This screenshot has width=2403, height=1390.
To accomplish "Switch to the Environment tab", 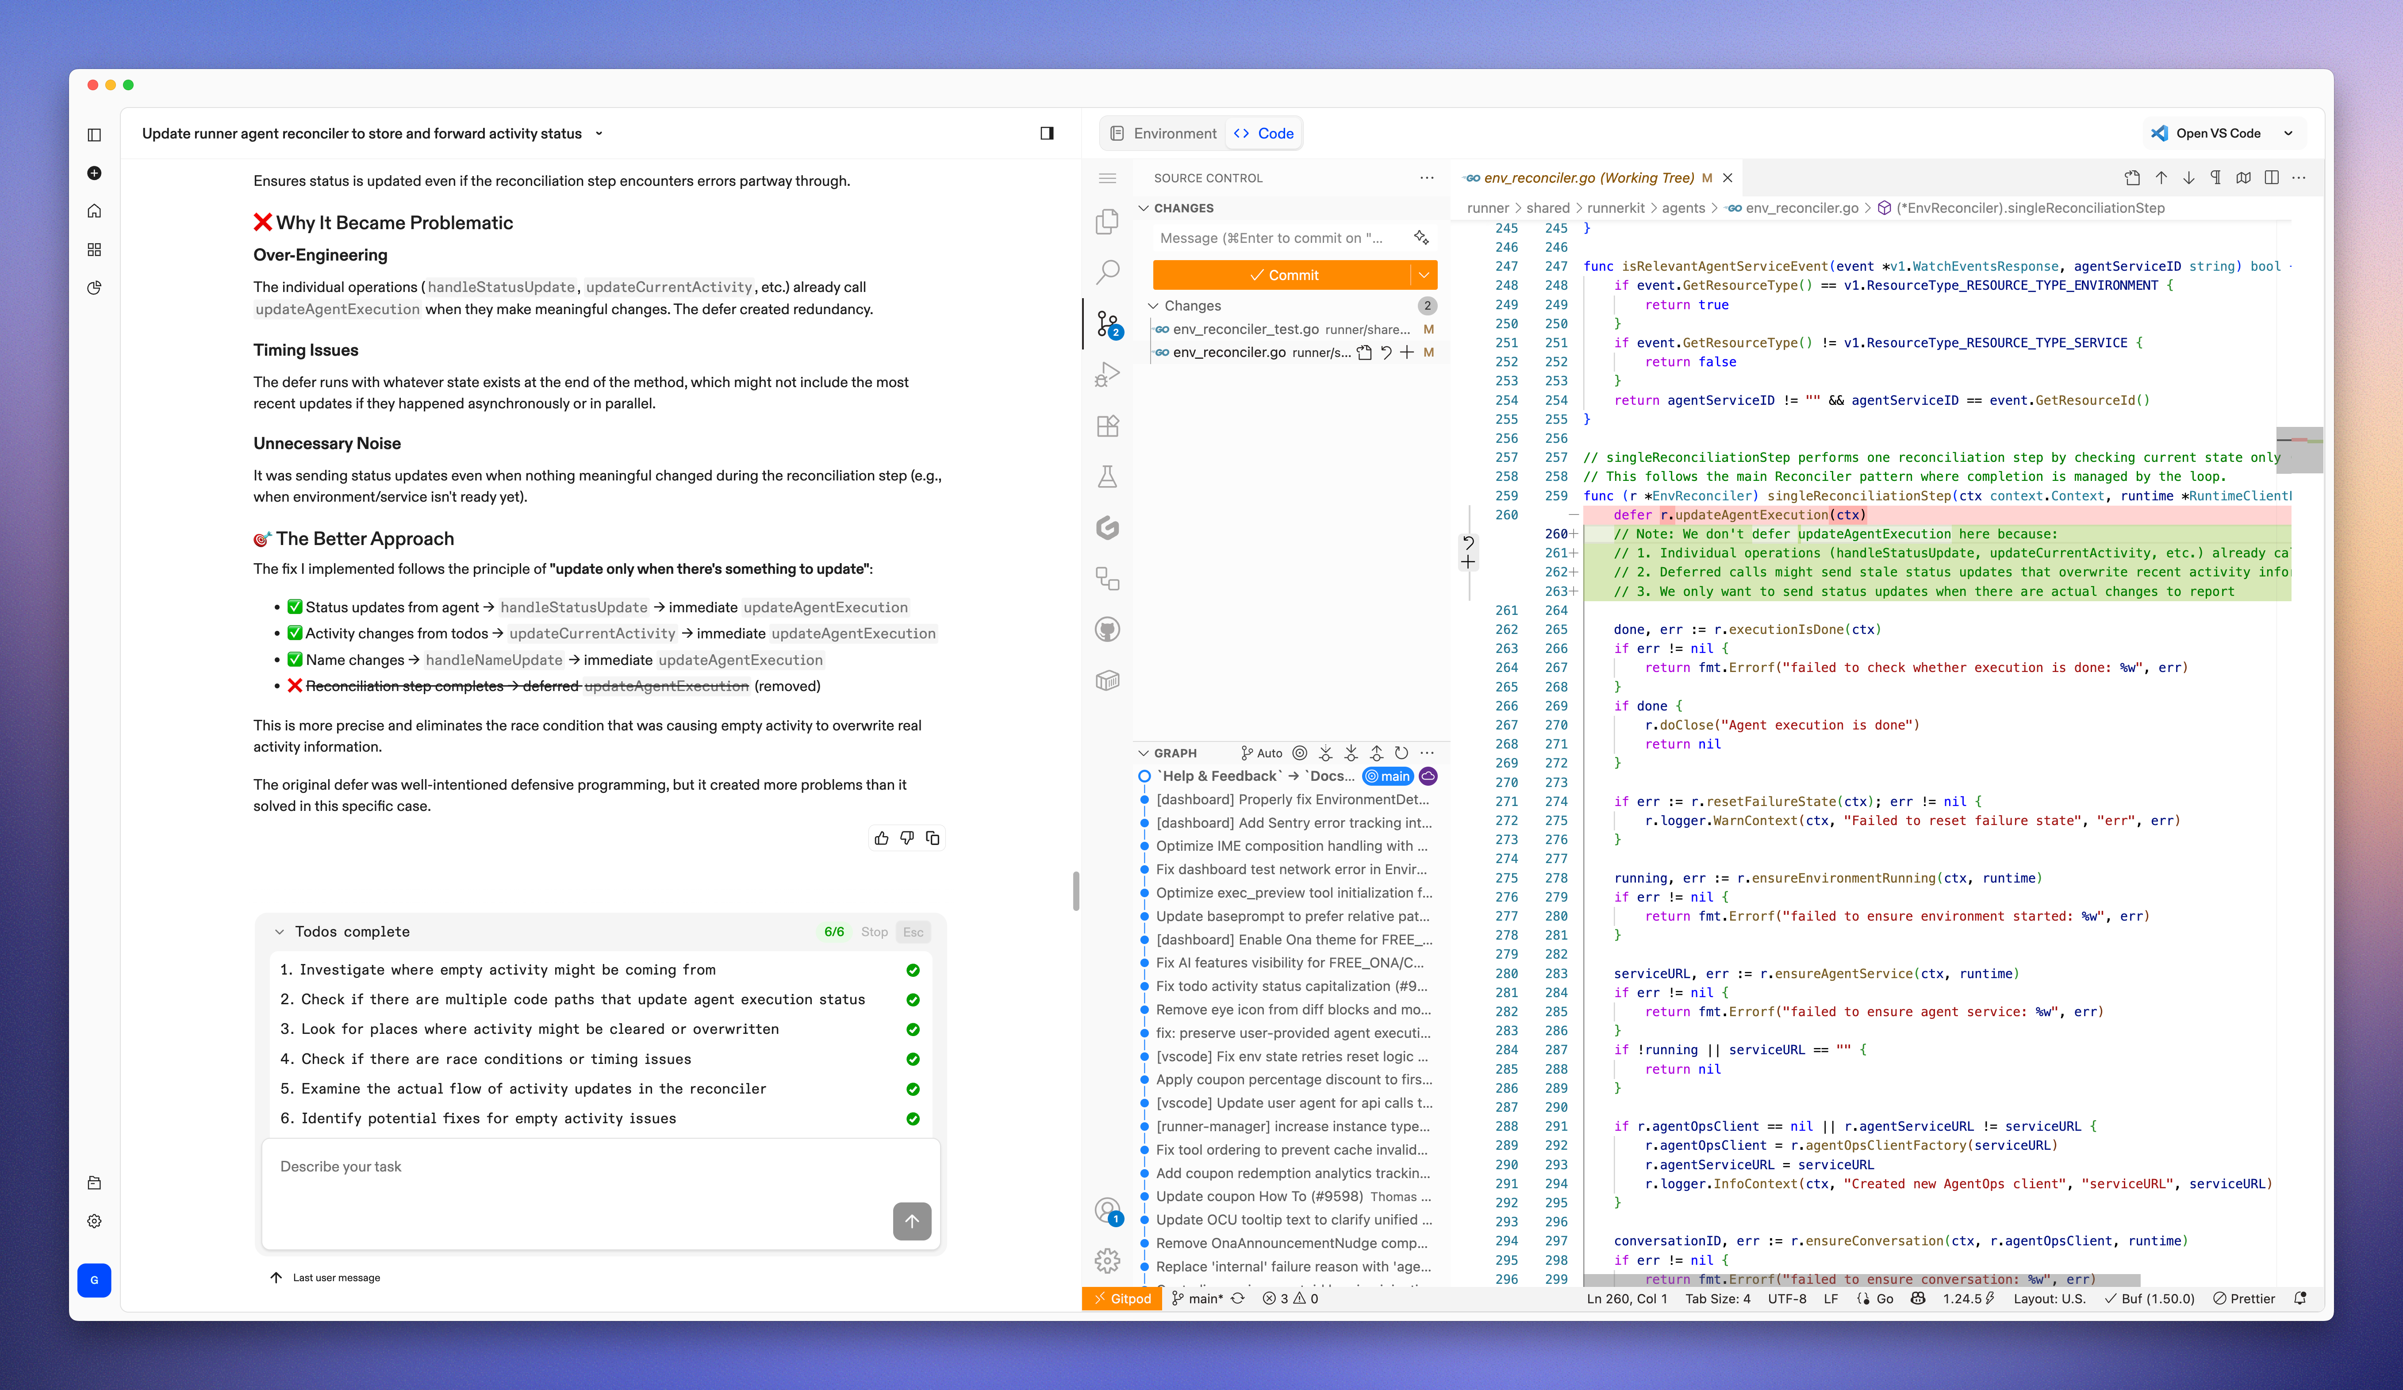I will (1163, 134).
